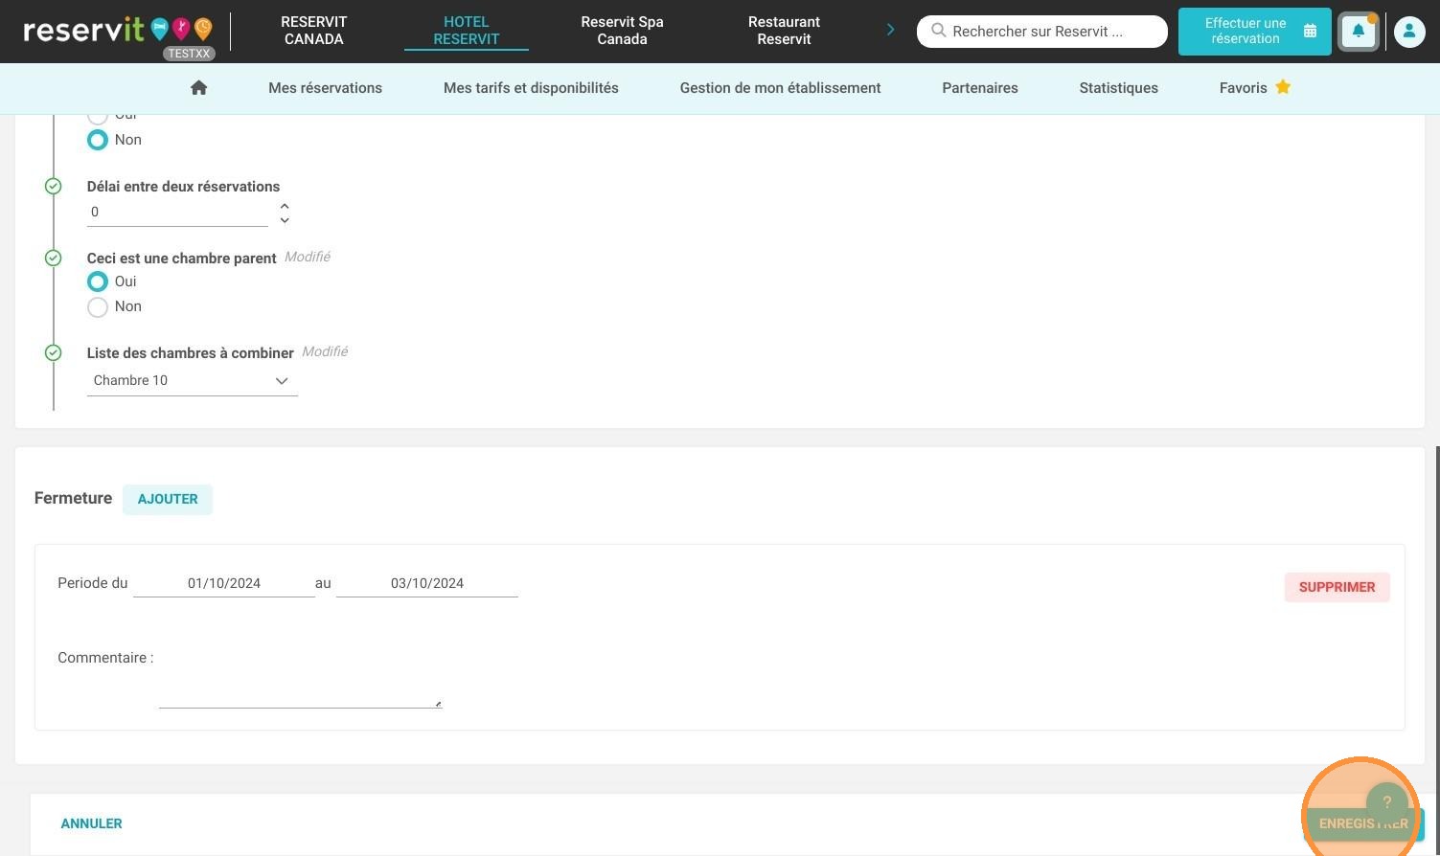Select the Non radio above Délai entre deux réservations
Viewport: 1440px width, 856px height.
click(98, 140)
